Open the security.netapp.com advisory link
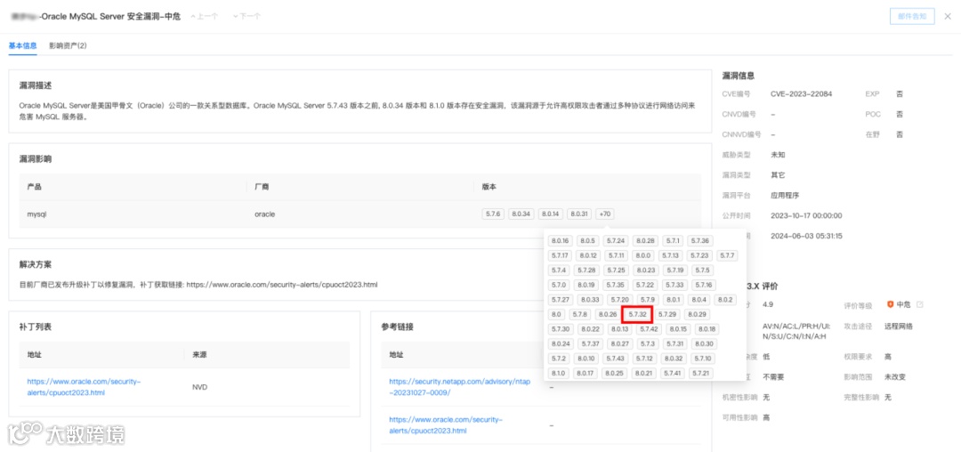The width and height of the screenshot is (961, 452). pos(460,387)
